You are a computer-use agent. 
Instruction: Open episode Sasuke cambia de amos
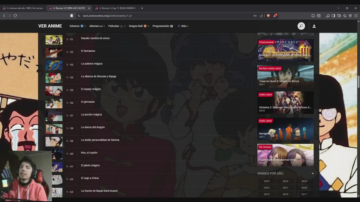tap(95, 38)
